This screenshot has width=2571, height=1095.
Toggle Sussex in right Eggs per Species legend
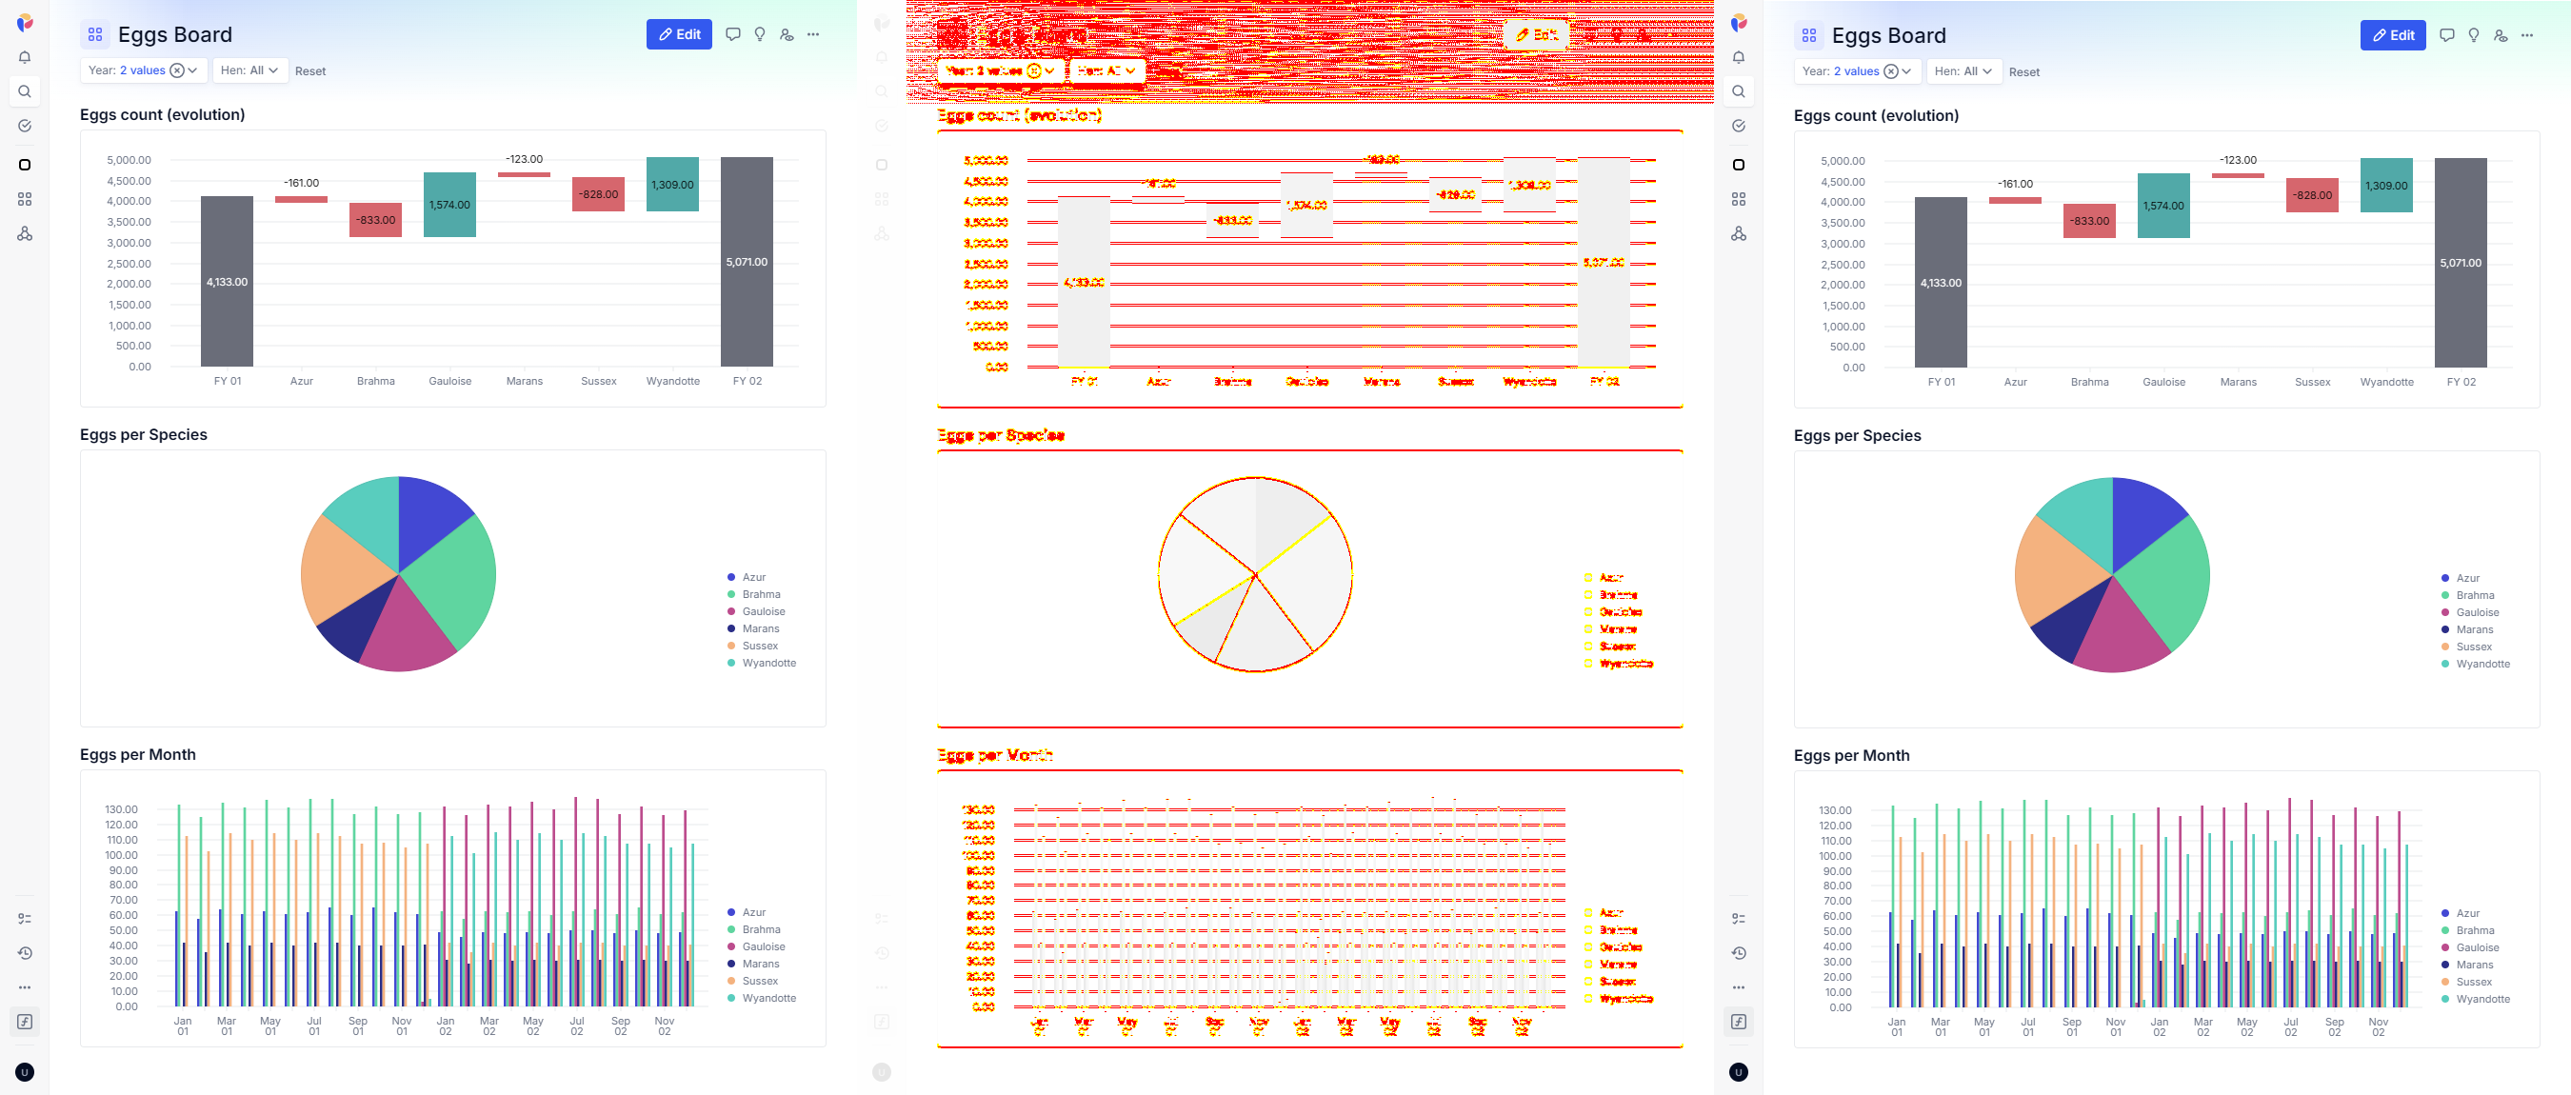pyautogui.click(x=2466, y=647)
